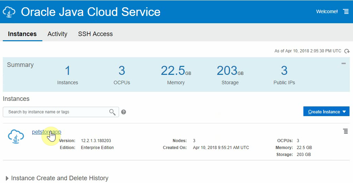Switch to the Activity tab

coord(57,34)
